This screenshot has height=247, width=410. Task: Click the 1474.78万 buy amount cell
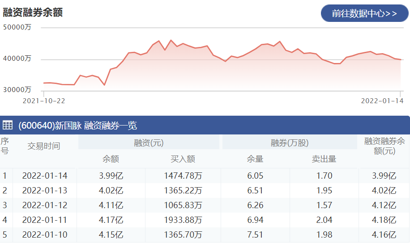183,176
